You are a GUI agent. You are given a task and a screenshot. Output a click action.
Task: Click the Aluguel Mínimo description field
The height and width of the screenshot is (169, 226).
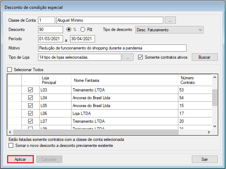point(110,20)
